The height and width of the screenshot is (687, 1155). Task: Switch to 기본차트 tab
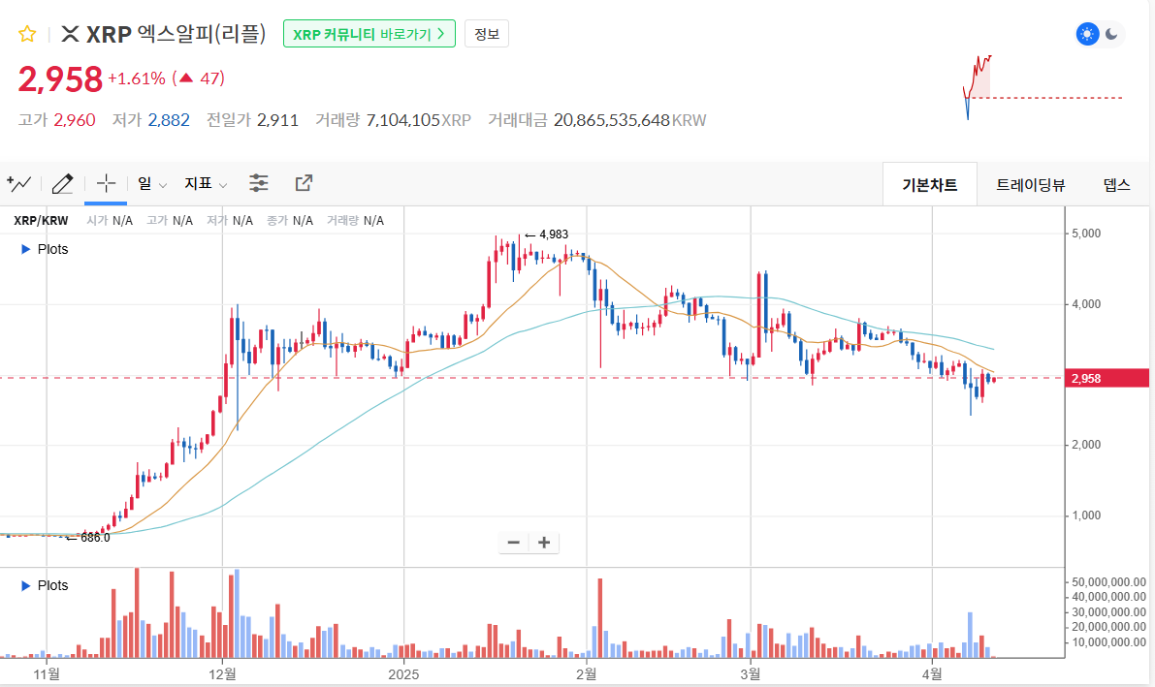(x=930, y=185)
